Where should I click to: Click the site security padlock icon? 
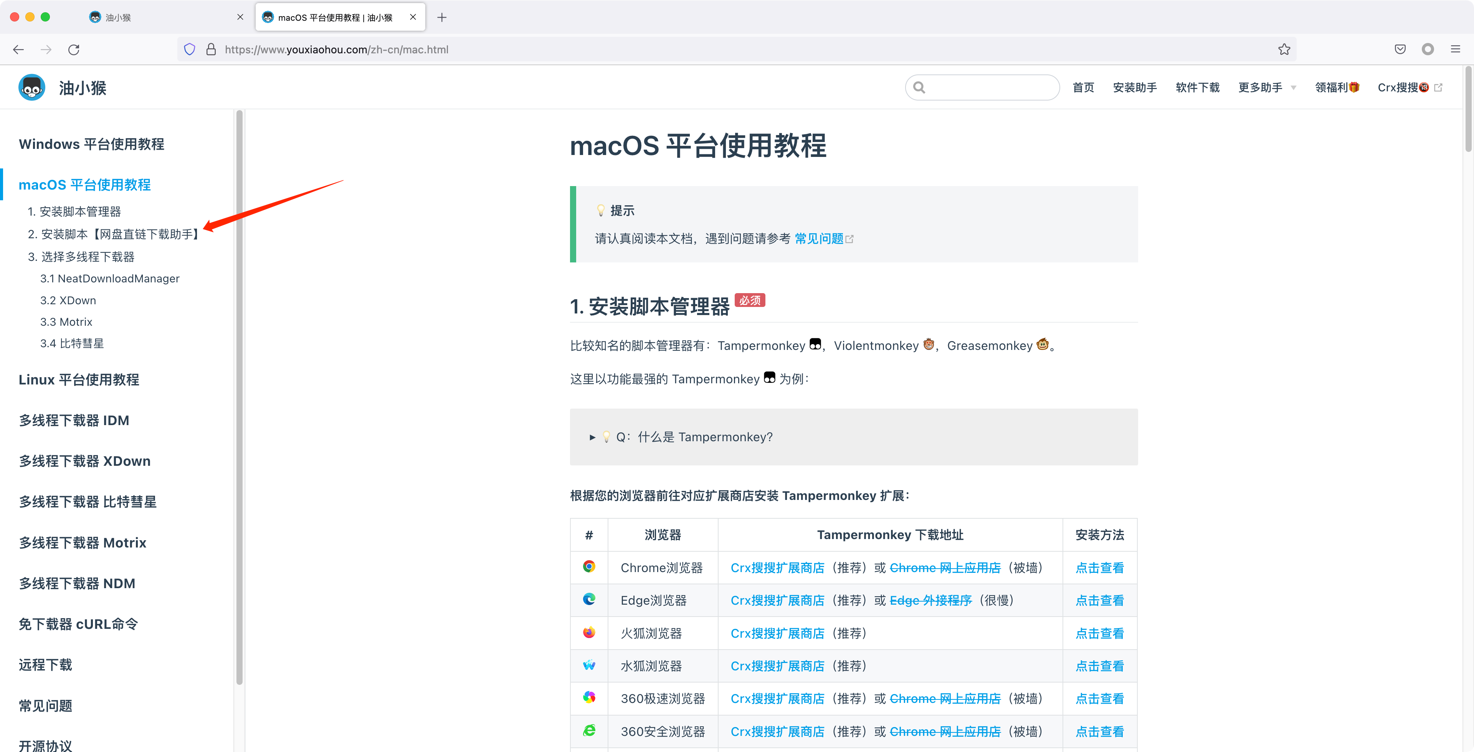(x=211, y=50)
